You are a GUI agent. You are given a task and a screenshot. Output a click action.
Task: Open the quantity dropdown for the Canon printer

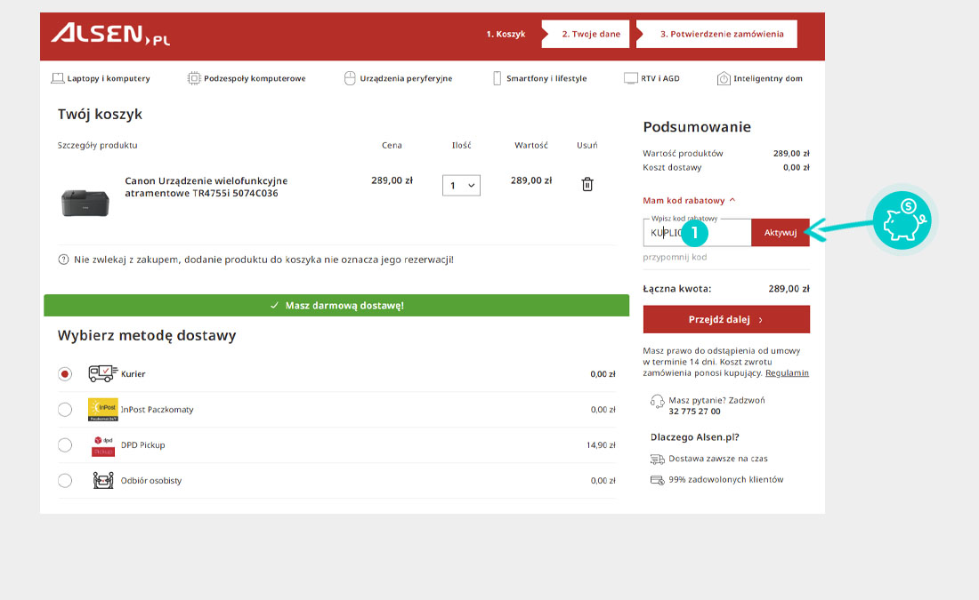[x=461, y=185]
